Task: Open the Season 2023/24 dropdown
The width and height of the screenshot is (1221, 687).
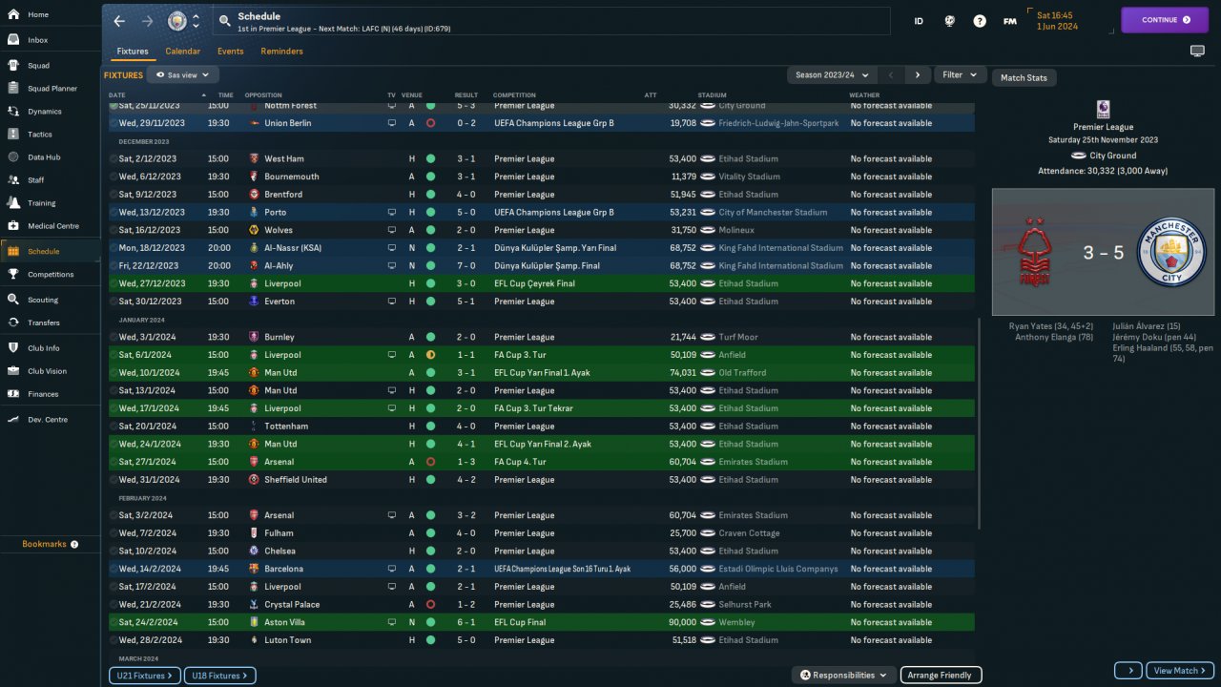Action: click(x=832, y=74)
